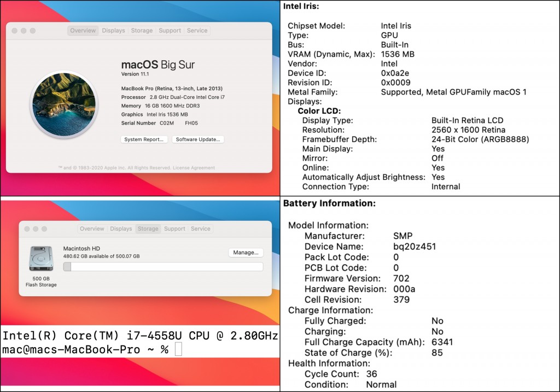Switch to Service tab in Macintosh HD window
This screenshot has width=560, height=392.
[200, 229]
